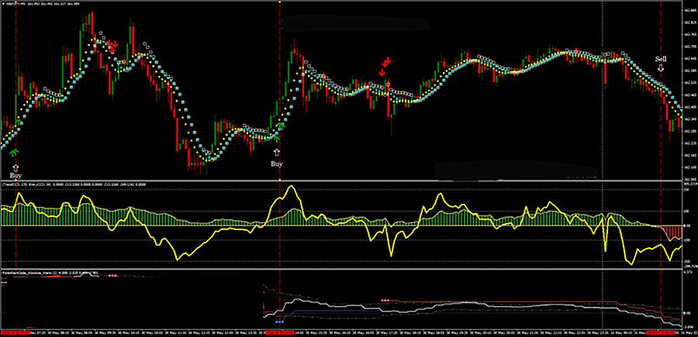698x337 pixels.
Task: Click the Sell text label
Action: click(x=660, y=58)
